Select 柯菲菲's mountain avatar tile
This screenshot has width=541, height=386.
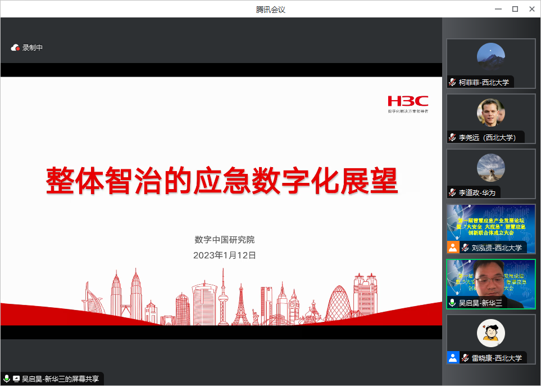click(x=490, y=57)
